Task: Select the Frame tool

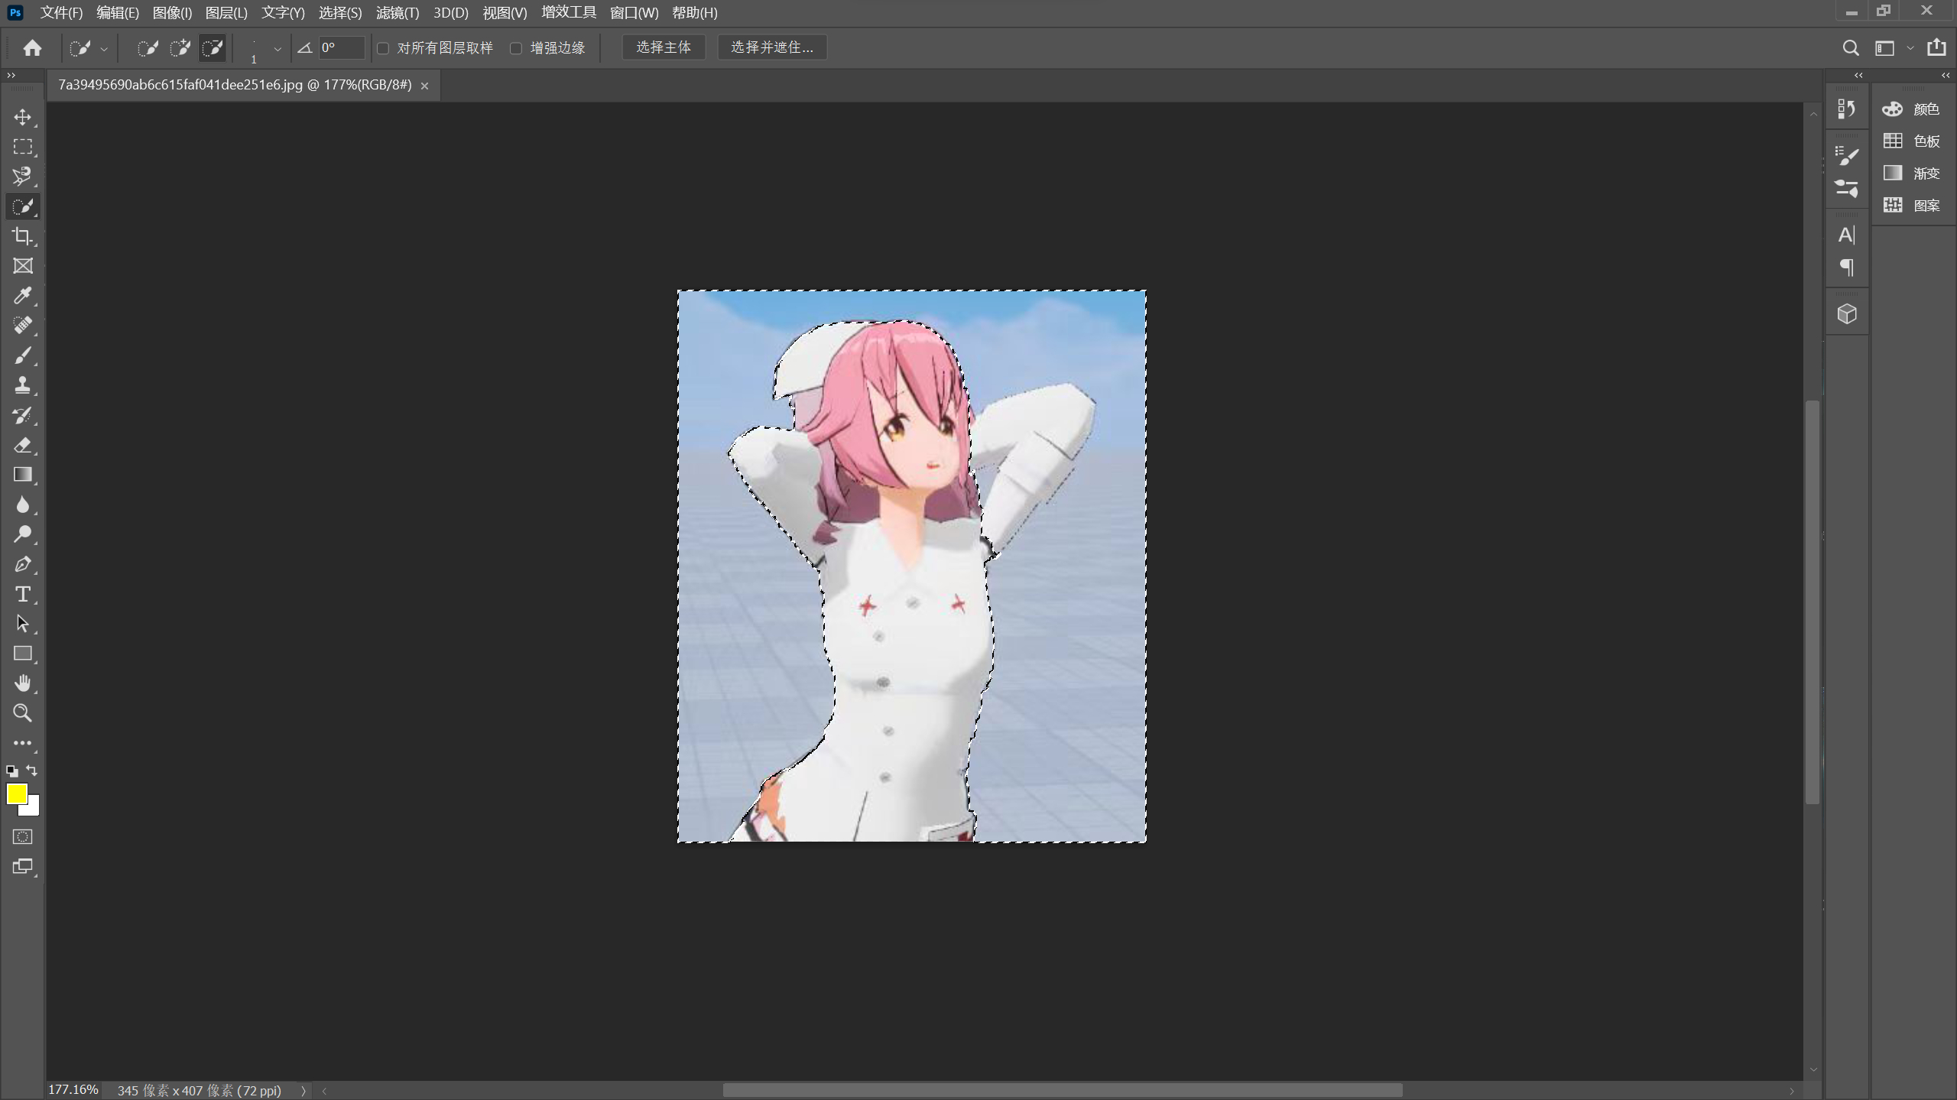Action: (x=23, y=266)
